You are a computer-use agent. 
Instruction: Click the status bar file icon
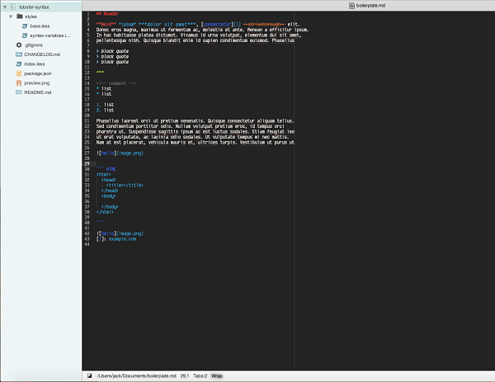tap(90, 375)
